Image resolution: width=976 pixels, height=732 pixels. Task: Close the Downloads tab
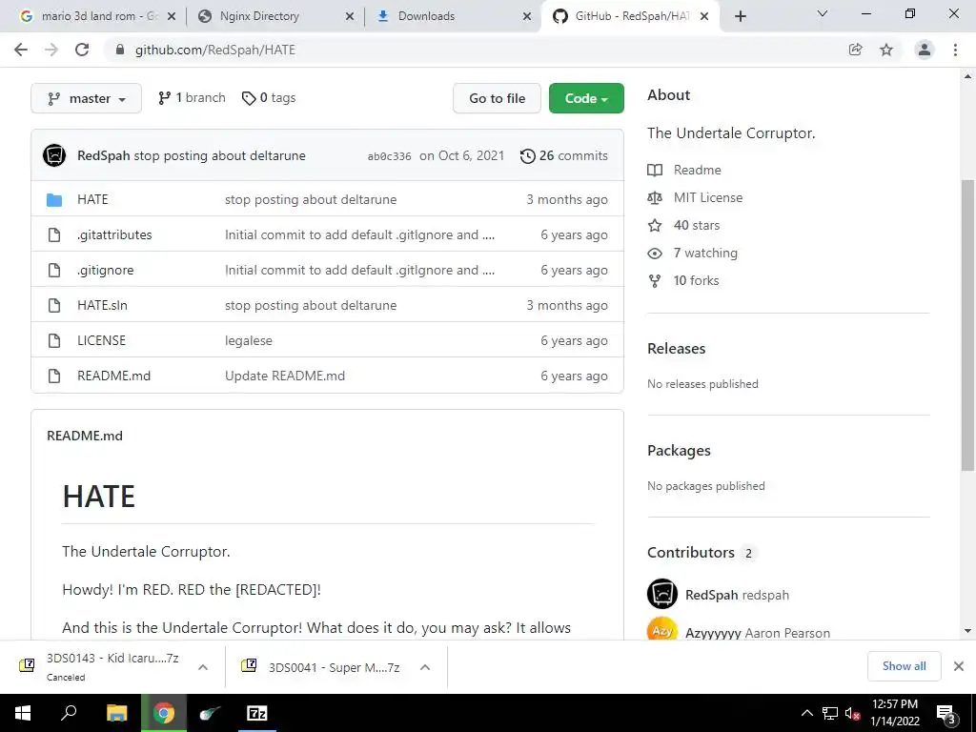(527, 17)
